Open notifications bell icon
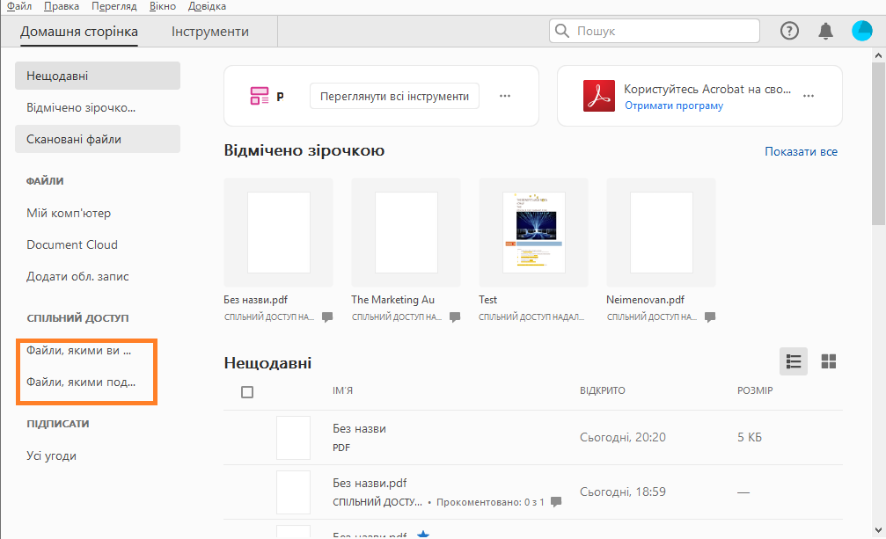 pyautogui.click(x=825, y=31)
